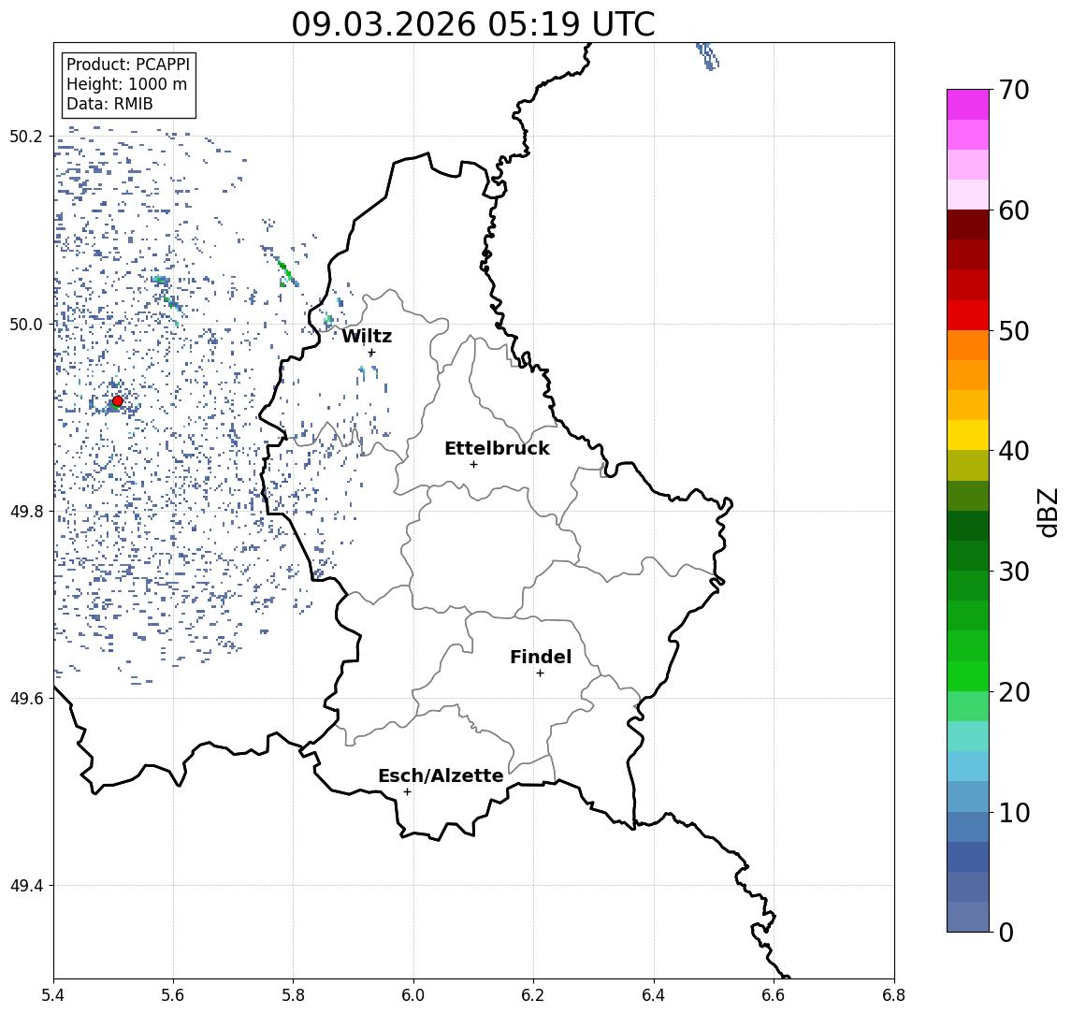Click longitude axis label 6.2
Screen dimensions: 1071x1014
534,995
